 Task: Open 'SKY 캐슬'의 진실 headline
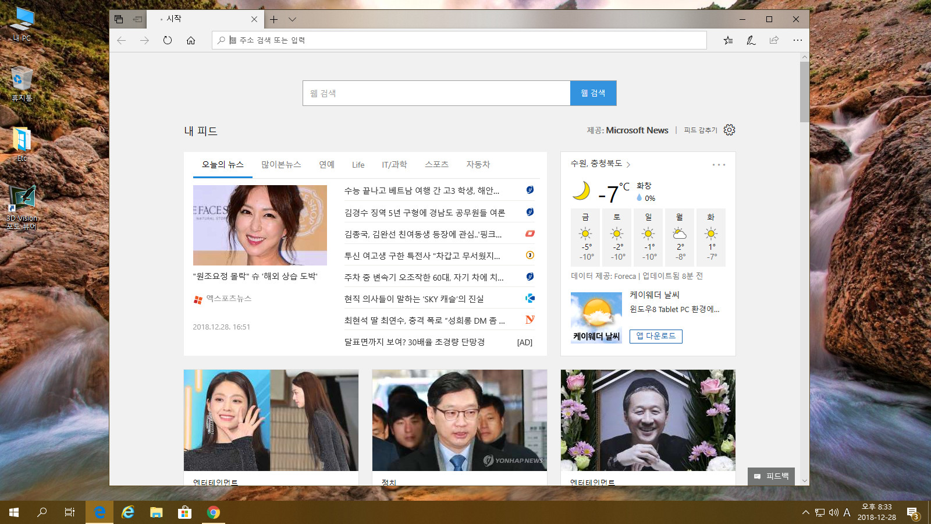[x=414, y=299]
